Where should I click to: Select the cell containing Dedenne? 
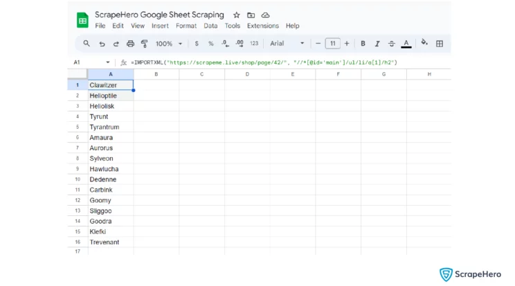(x=111, y=179)
